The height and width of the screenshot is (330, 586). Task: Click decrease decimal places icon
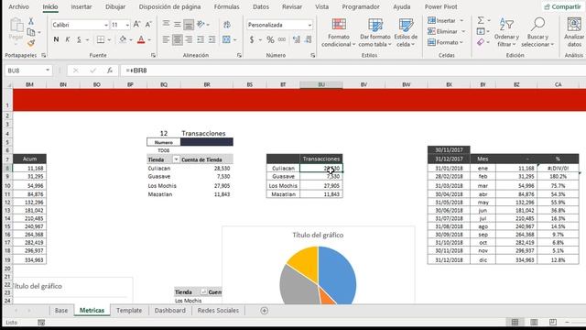pos(309,39)
